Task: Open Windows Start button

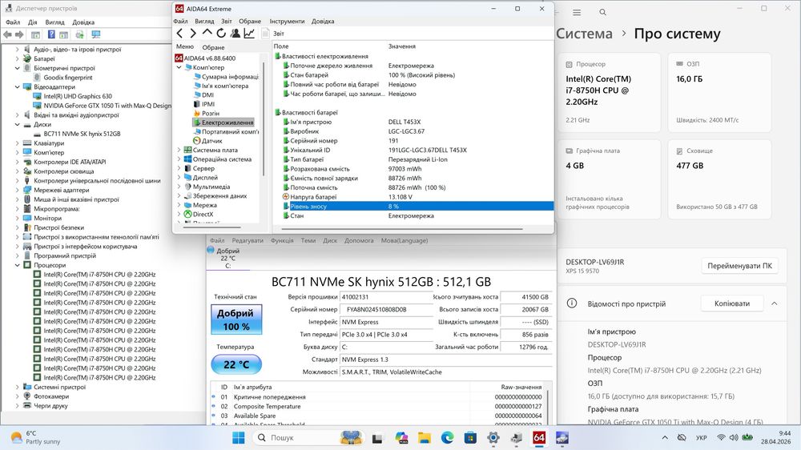Action: click(x=238, y=438)
